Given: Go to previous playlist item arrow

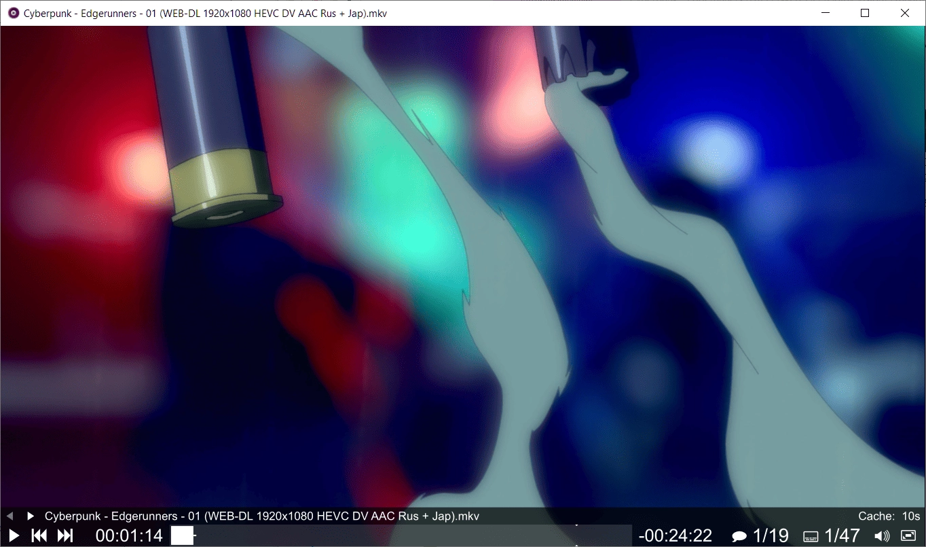Looking at the screenshot, I should (x=10, y=516).
